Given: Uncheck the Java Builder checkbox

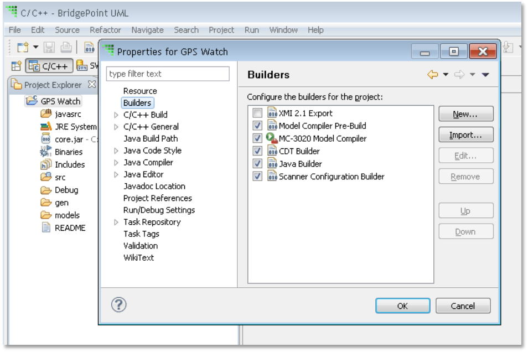Looking at the screenshot, I should 257,164.
